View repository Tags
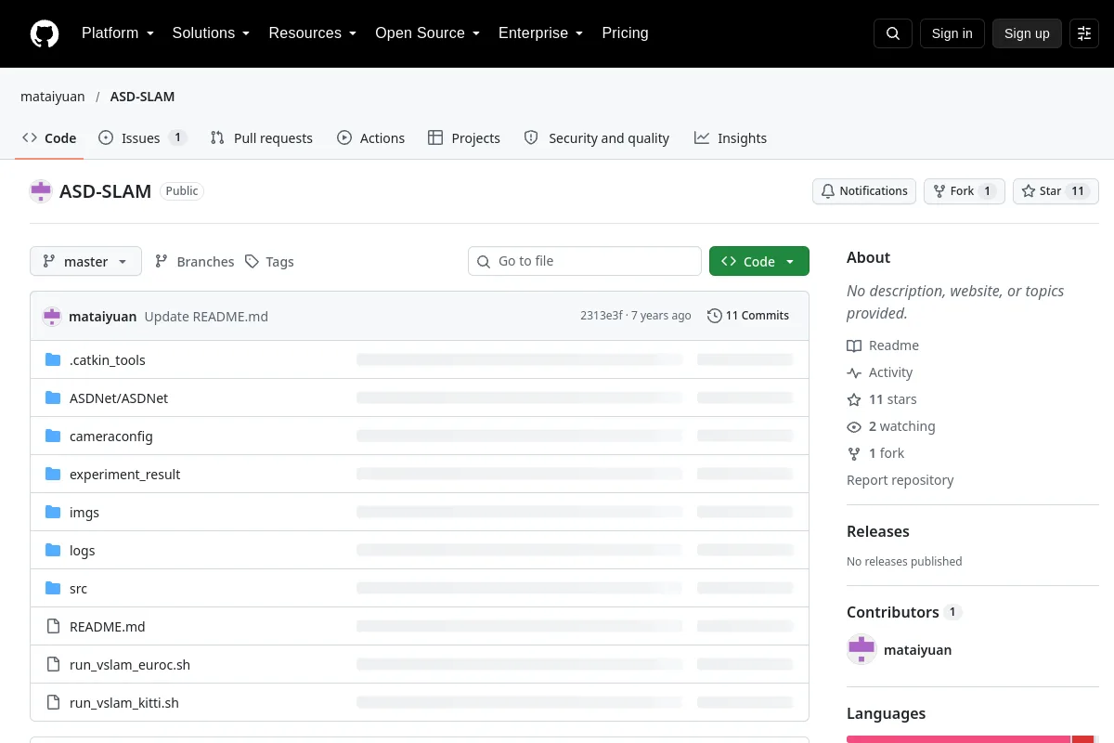 click(x=269, y=262)
